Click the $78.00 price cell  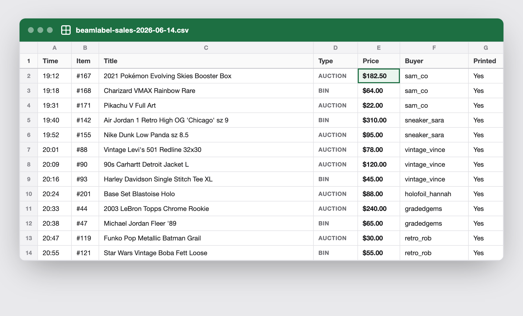pos(379,150)
